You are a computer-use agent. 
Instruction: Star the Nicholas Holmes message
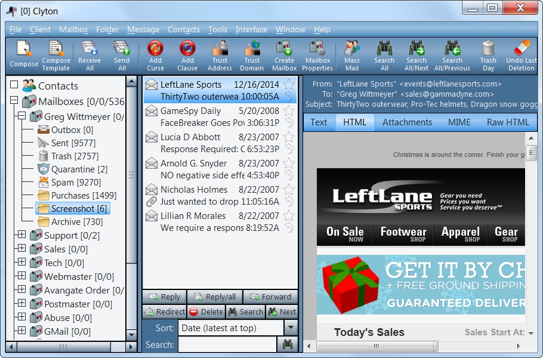point(289,189)
